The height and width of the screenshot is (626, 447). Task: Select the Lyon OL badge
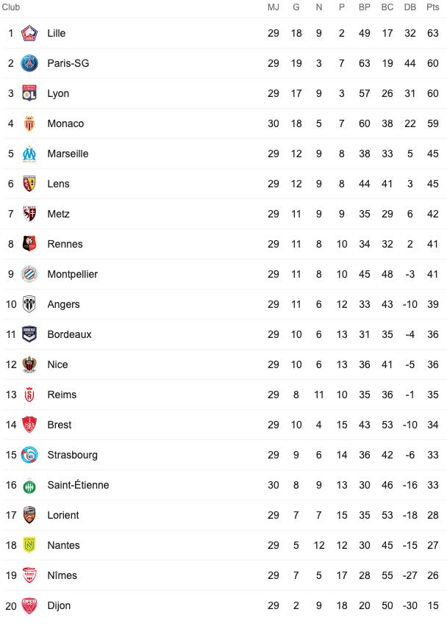click(29, 93)
